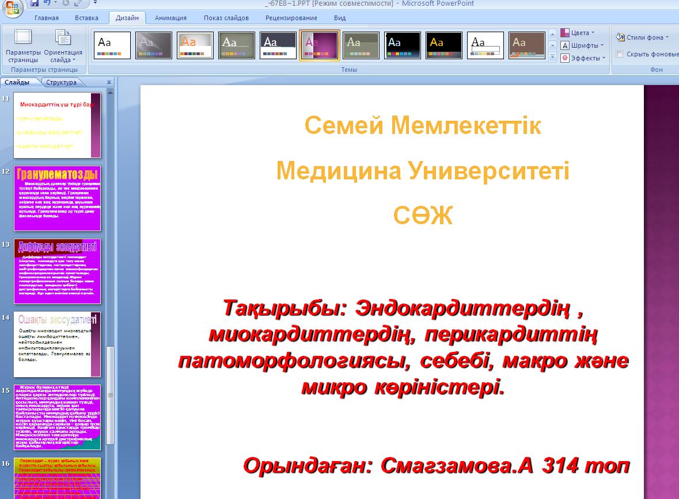
Task: Open the Эффекты theme effects dropdown
Action: click(x=583, y=58)
